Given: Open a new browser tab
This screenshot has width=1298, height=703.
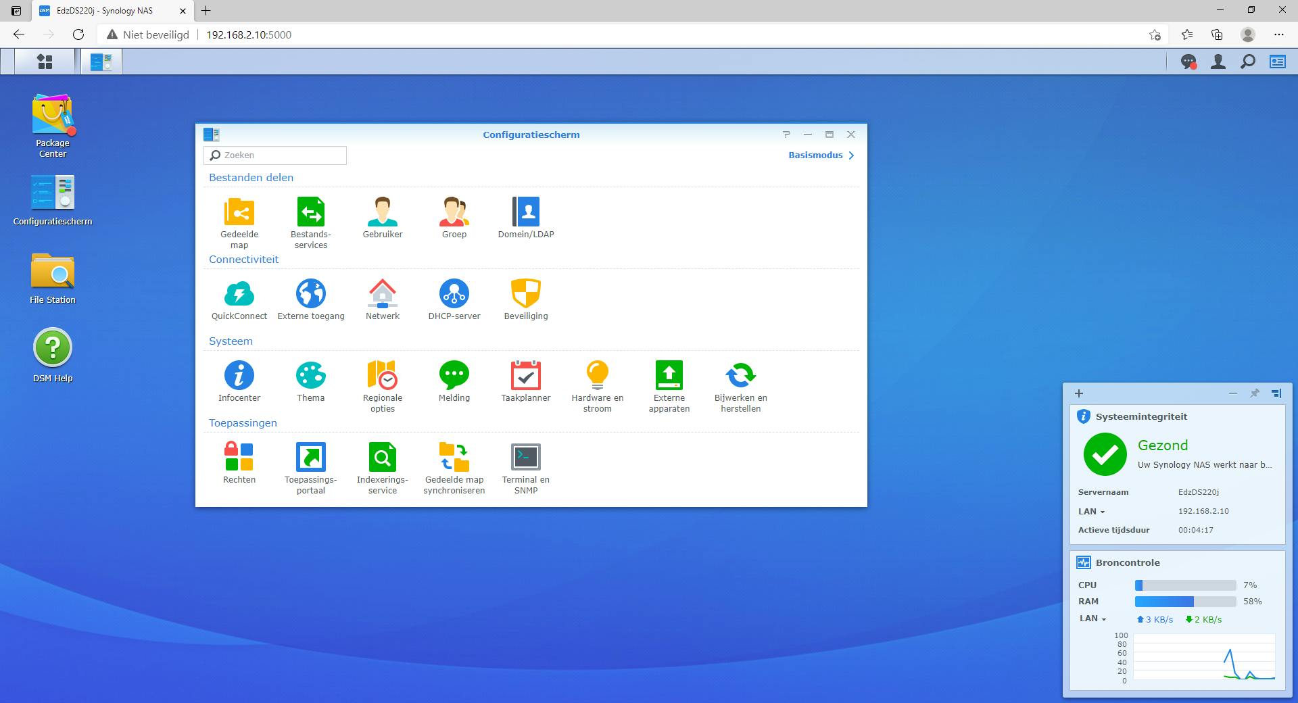Looking at the screenshot, I should click(x=206, y=10).
